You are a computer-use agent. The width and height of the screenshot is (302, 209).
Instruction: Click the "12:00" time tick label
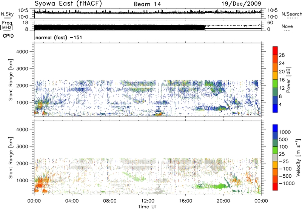148,201
